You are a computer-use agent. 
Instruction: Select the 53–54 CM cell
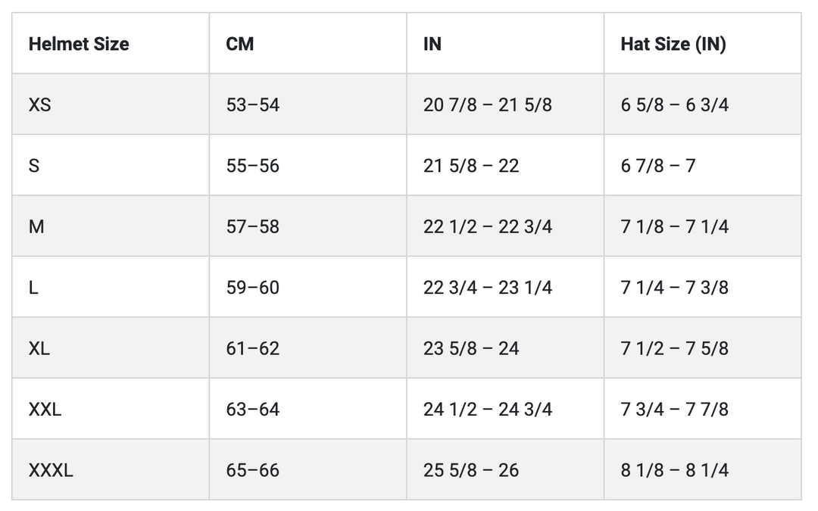(253, 104)
